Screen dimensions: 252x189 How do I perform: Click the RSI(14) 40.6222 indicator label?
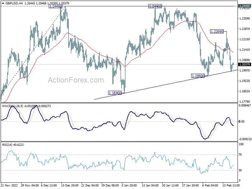(x=13, y=145)
